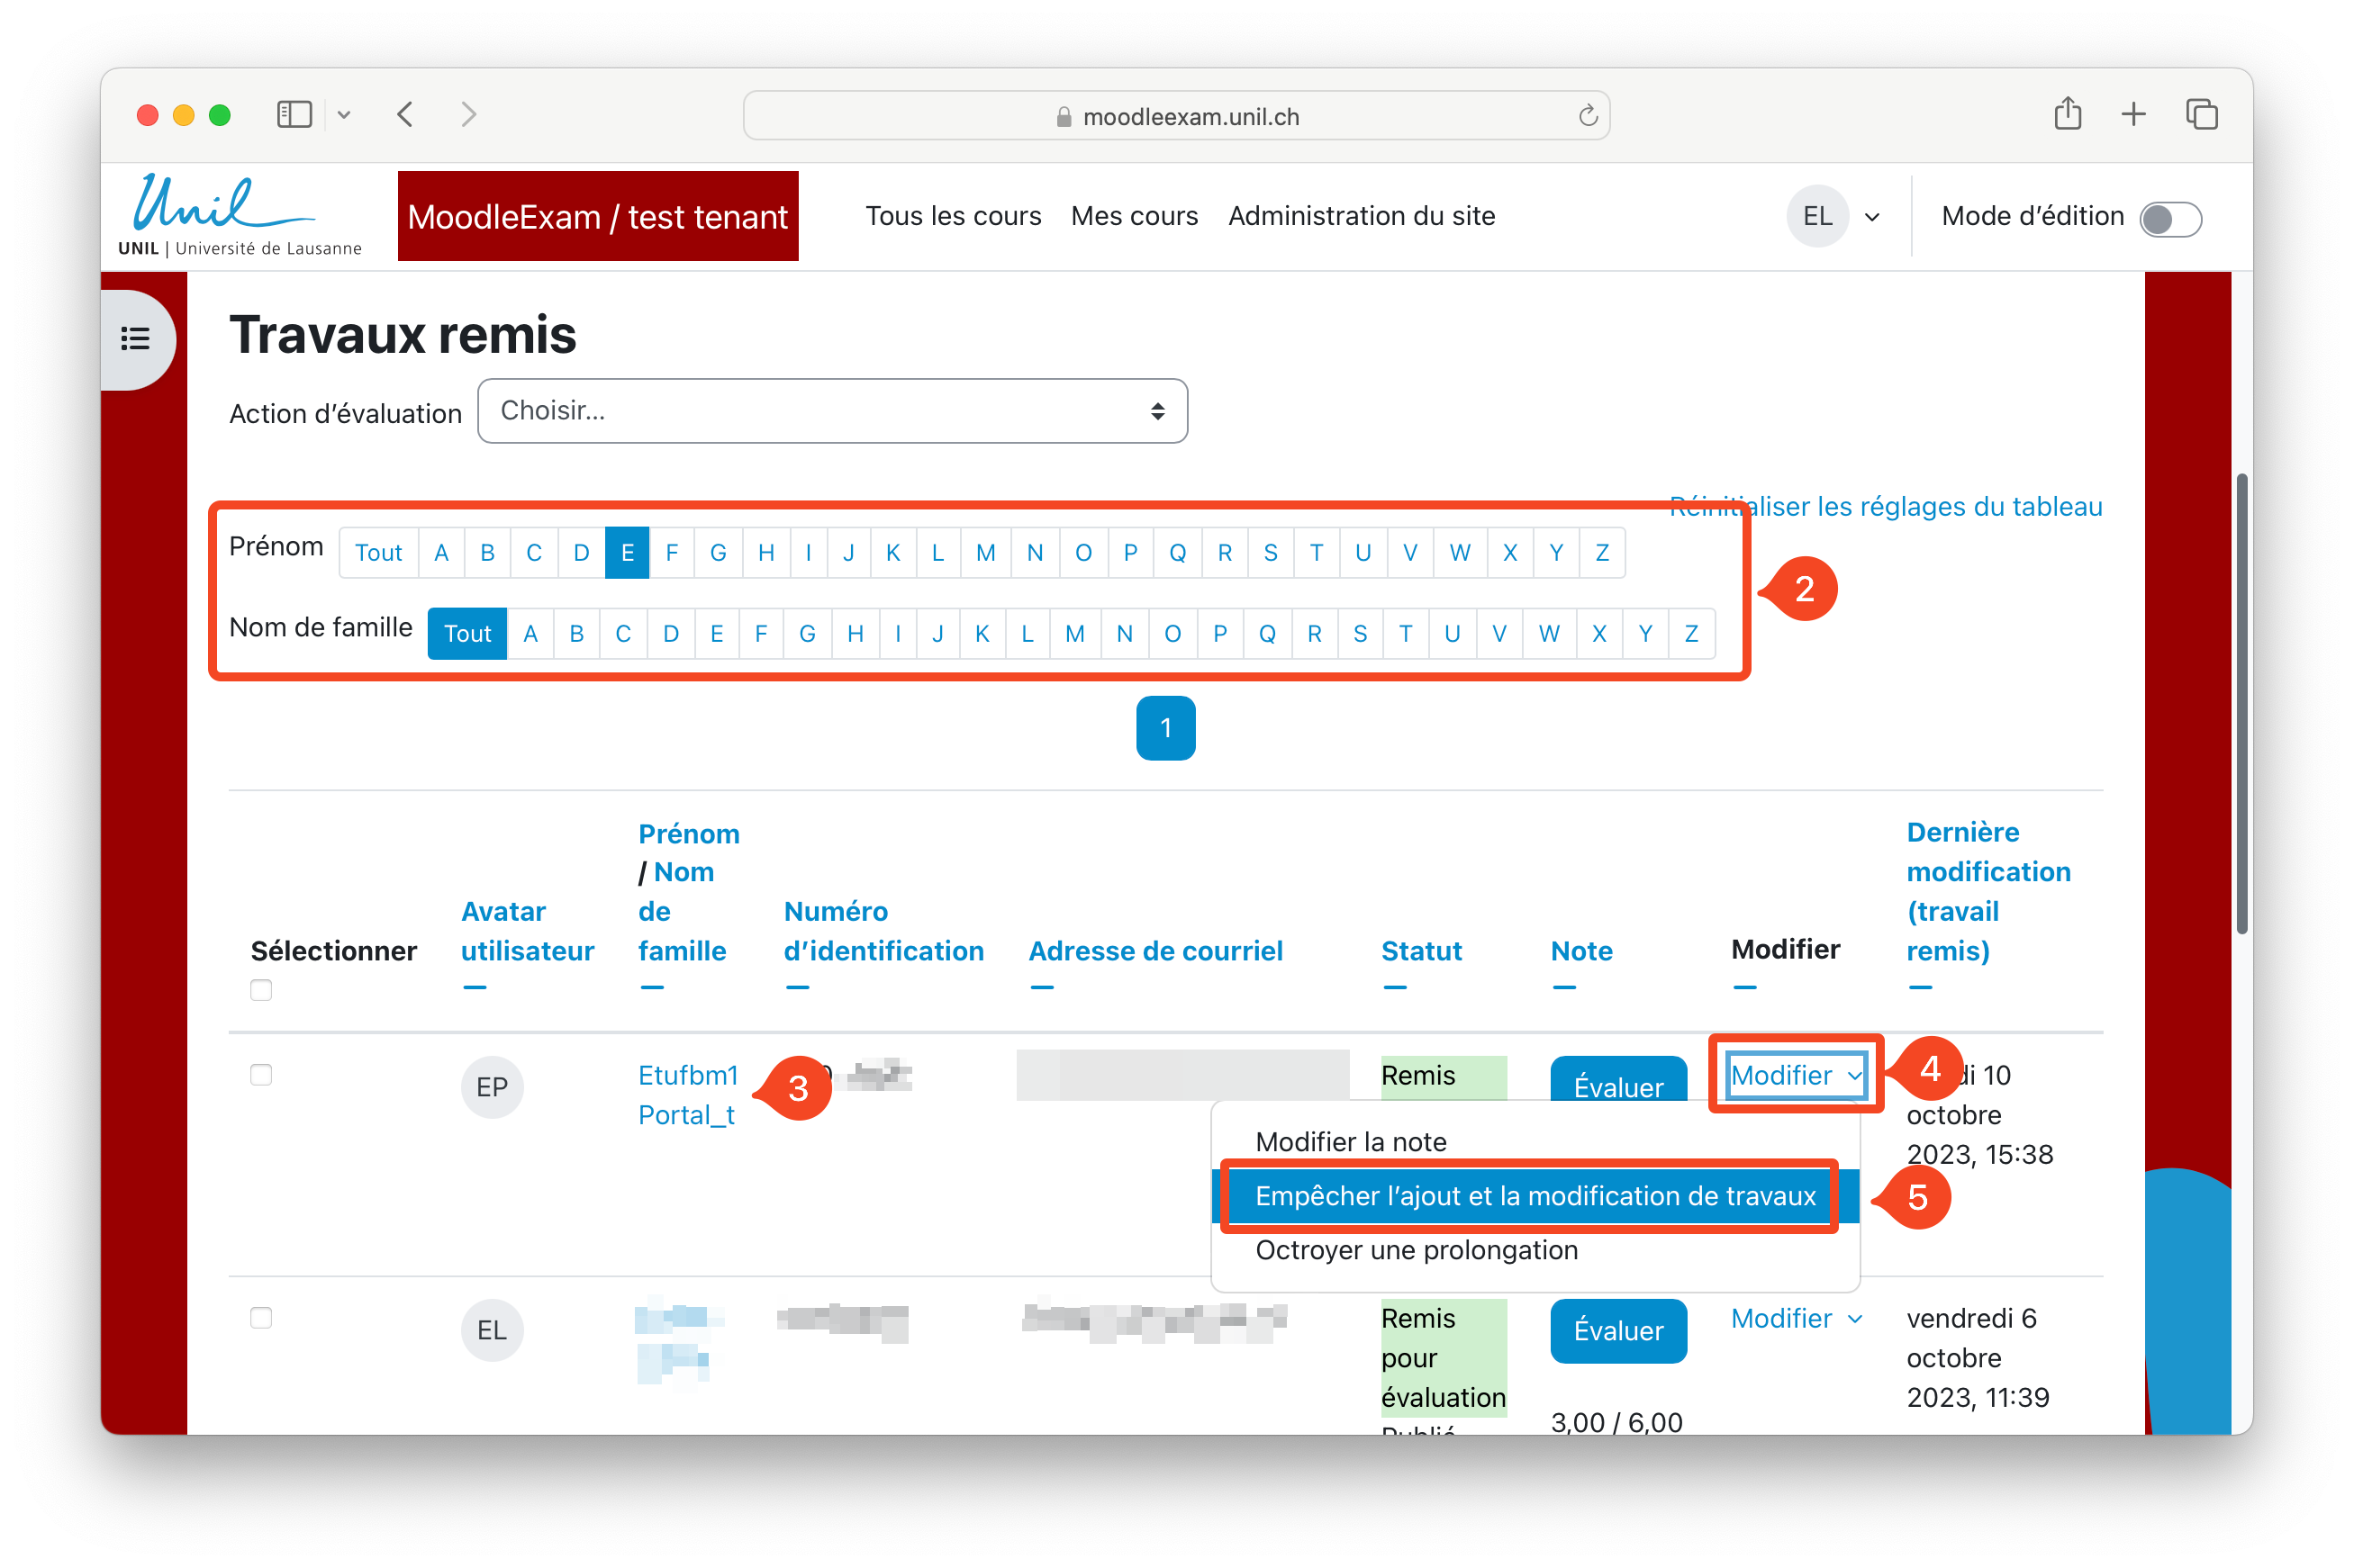Open a new tab with plus icon
The image size is (2354, 1568).
[x=2132, y=114]
